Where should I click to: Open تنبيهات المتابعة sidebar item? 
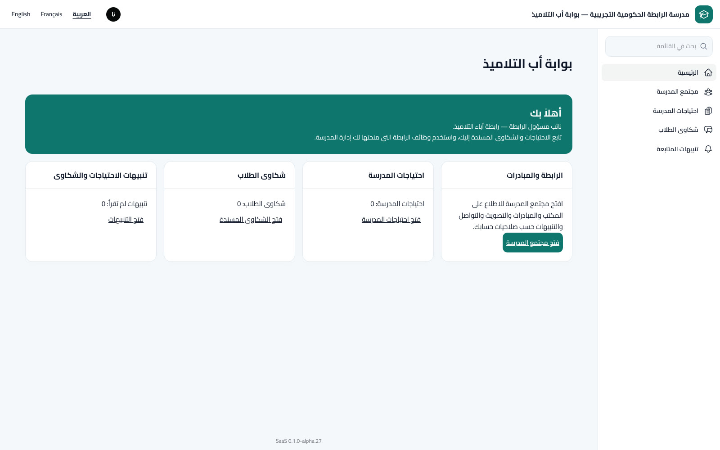click(x=659, y=149)
